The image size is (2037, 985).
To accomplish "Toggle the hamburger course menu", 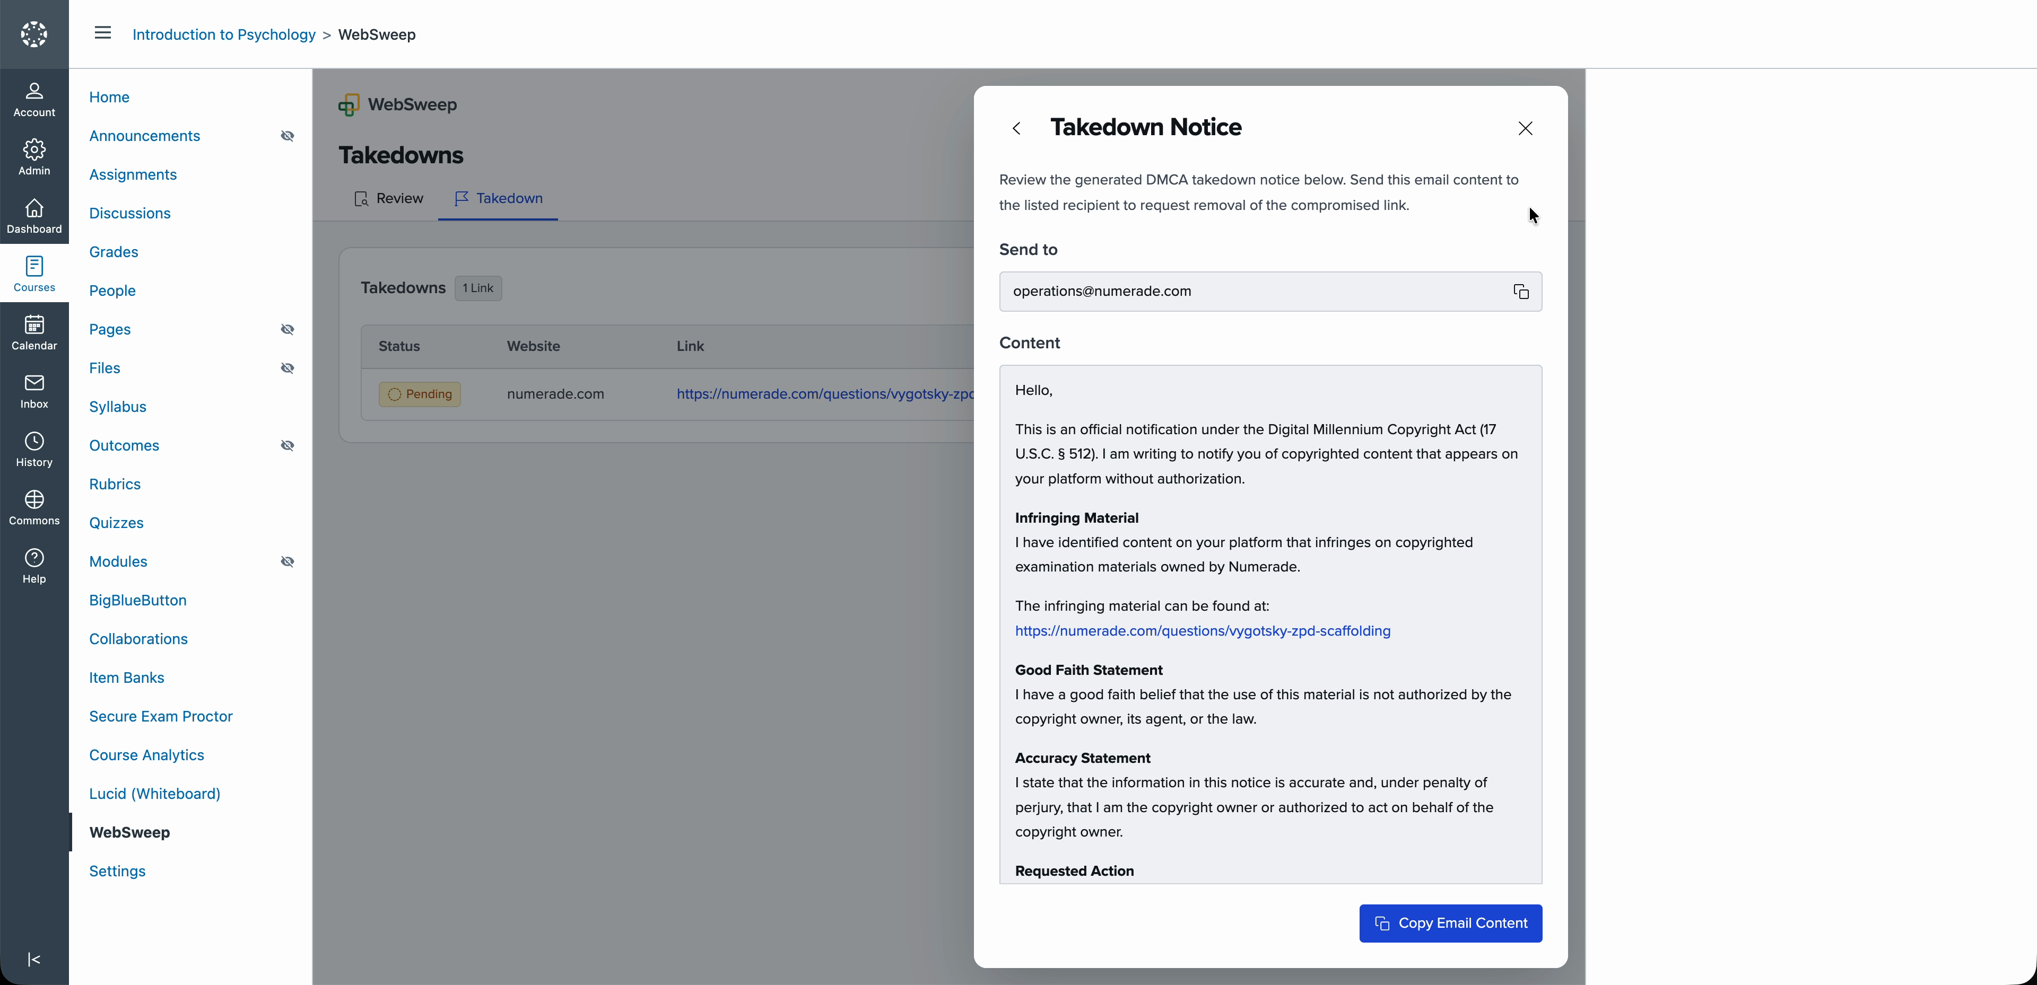I will point(103,33).
